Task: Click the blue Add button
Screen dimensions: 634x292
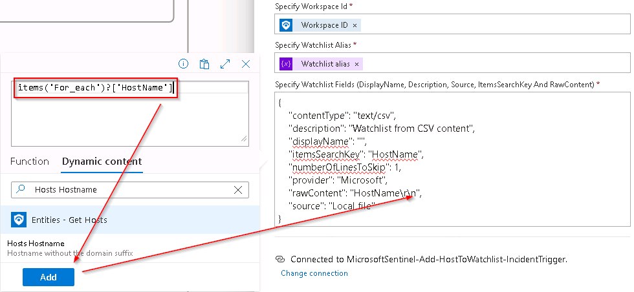Action: (x=49, y=277)
